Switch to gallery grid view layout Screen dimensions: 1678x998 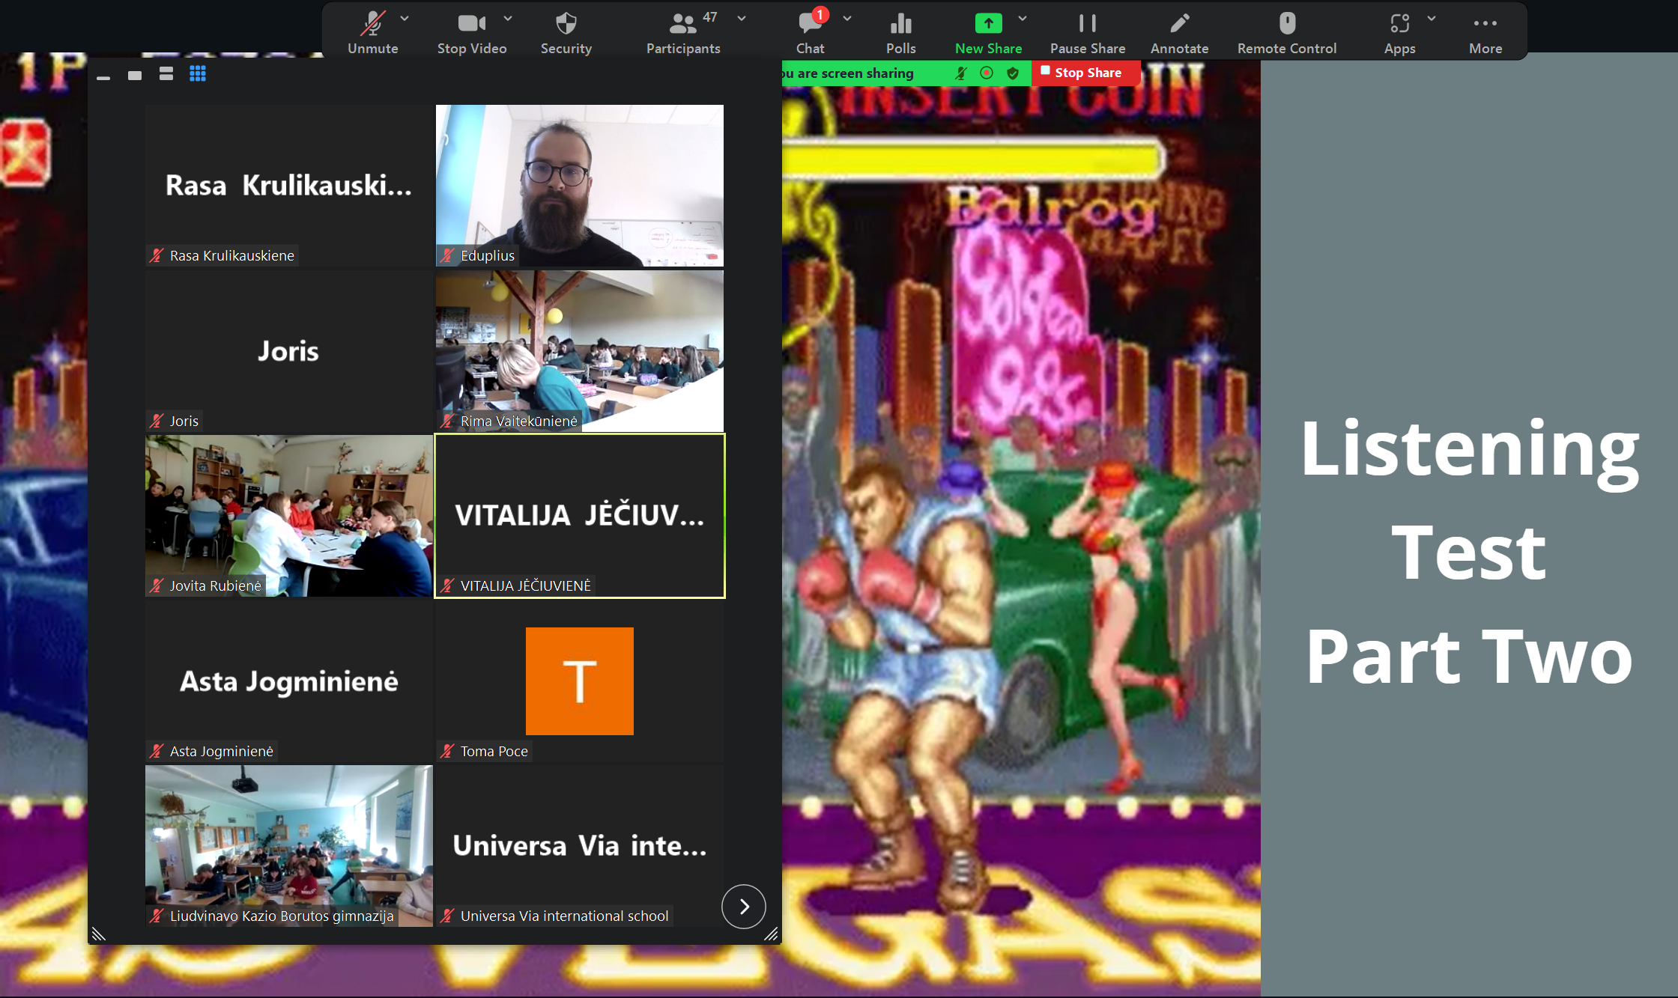(198, 73)
